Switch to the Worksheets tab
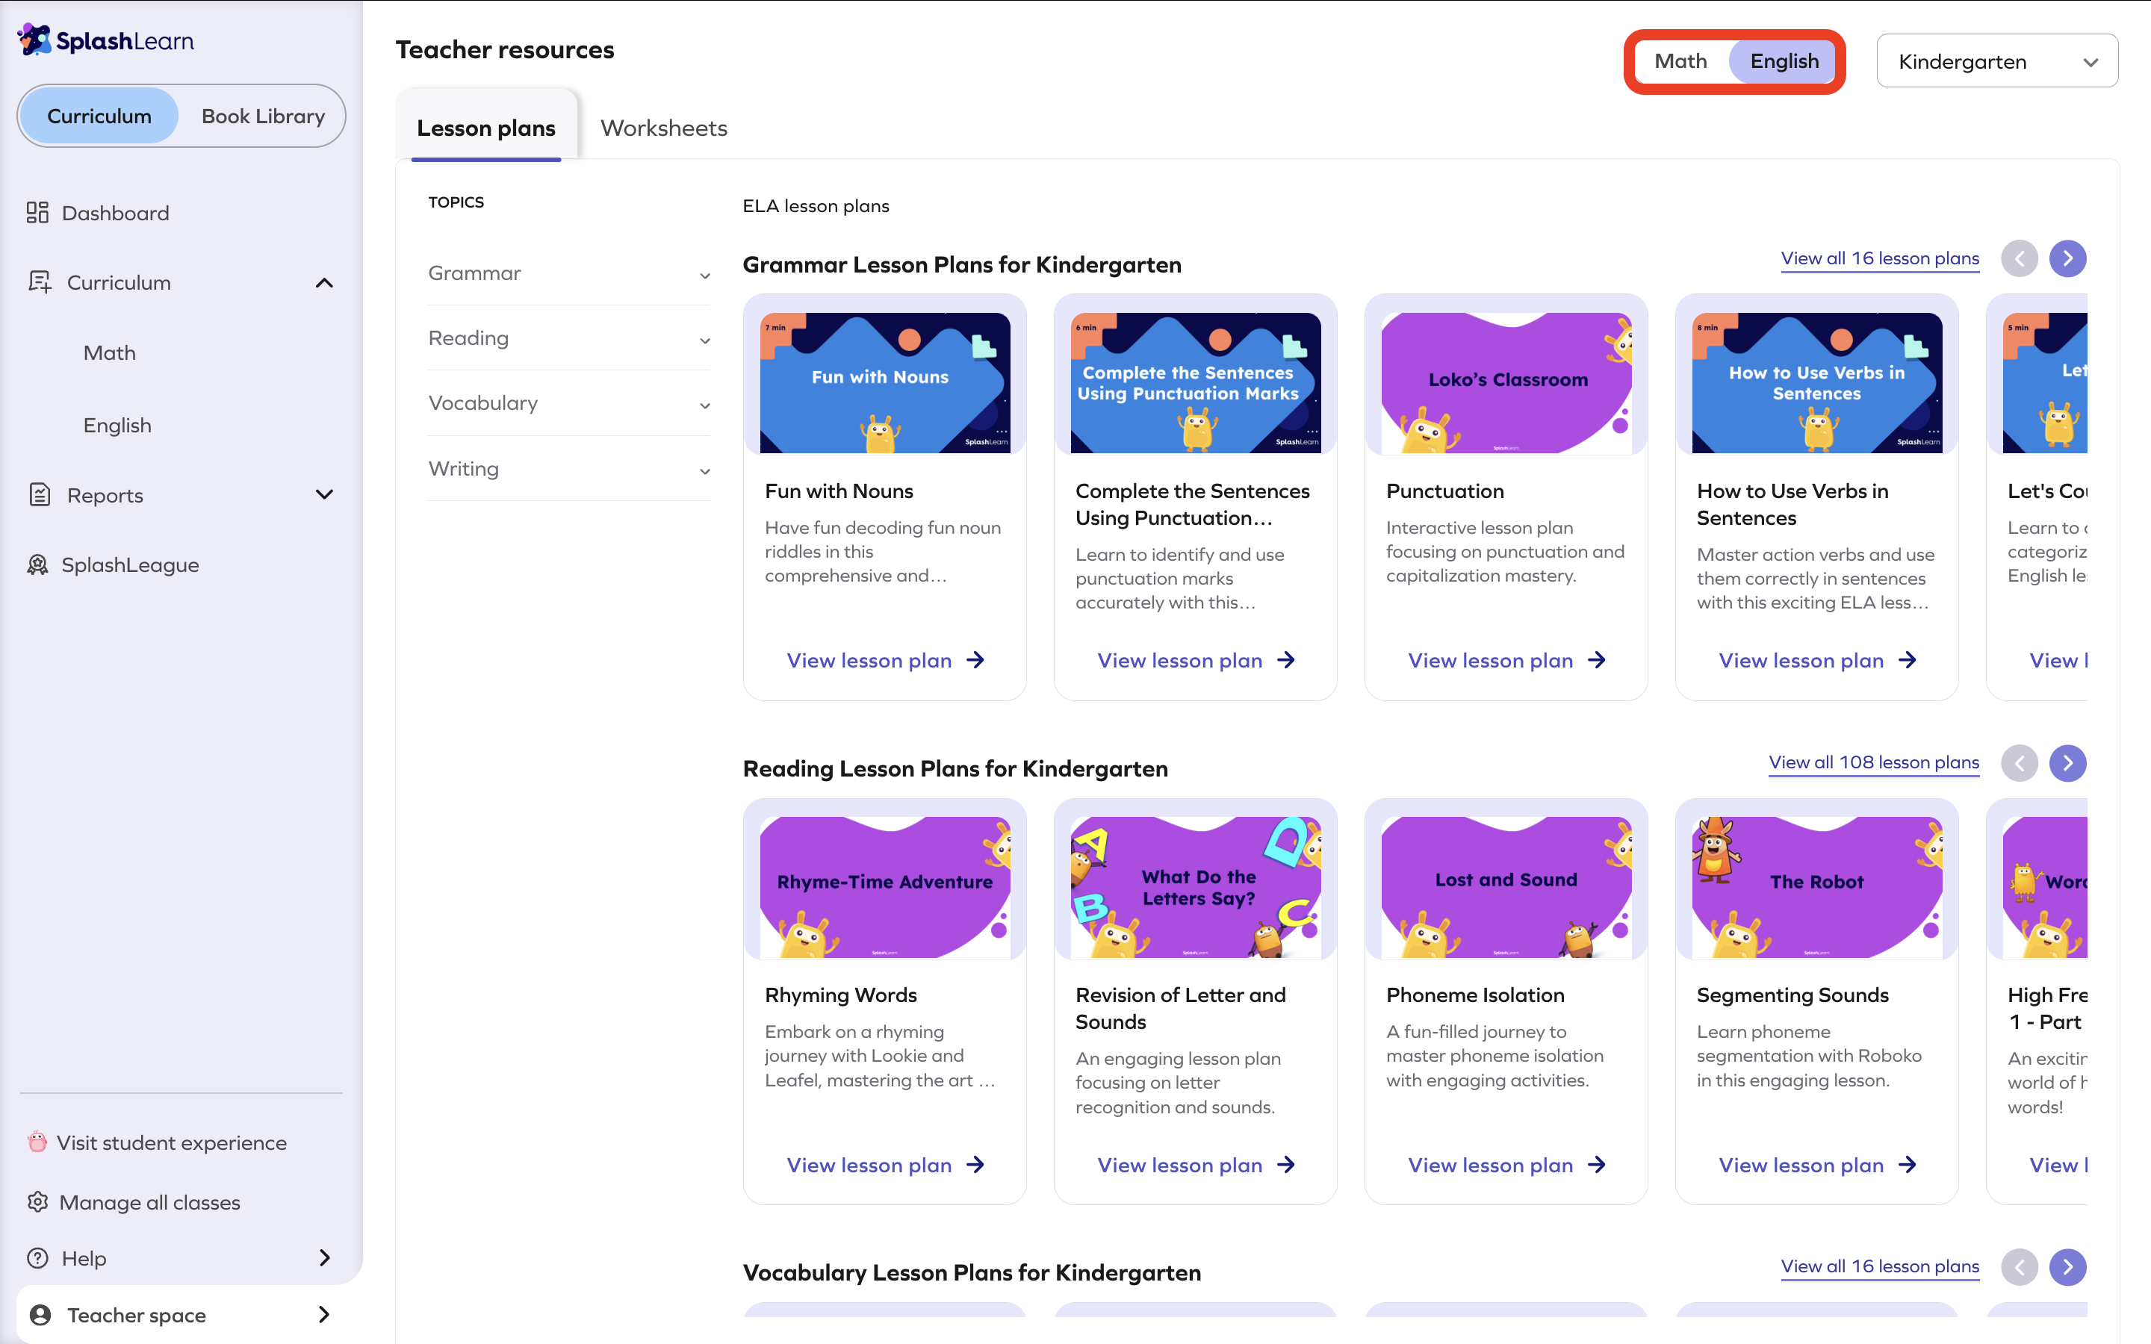The height and width of the screenshot is (1344, 2151). 664,128
